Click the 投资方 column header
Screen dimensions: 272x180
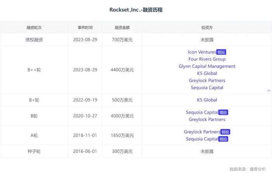pos(207,28)
